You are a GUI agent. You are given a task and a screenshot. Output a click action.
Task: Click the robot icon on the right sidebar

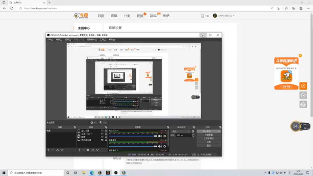(303, 104)
